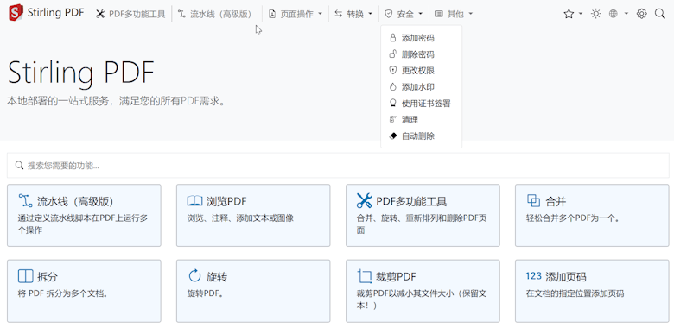Open the 合并 card with overlapping squares icon

pyautogui.click(x=592, y=216)
